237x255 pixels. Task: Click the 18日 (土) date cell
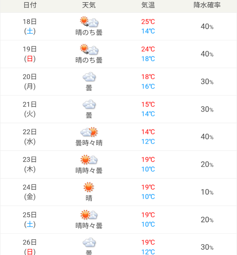coord(30,26)
